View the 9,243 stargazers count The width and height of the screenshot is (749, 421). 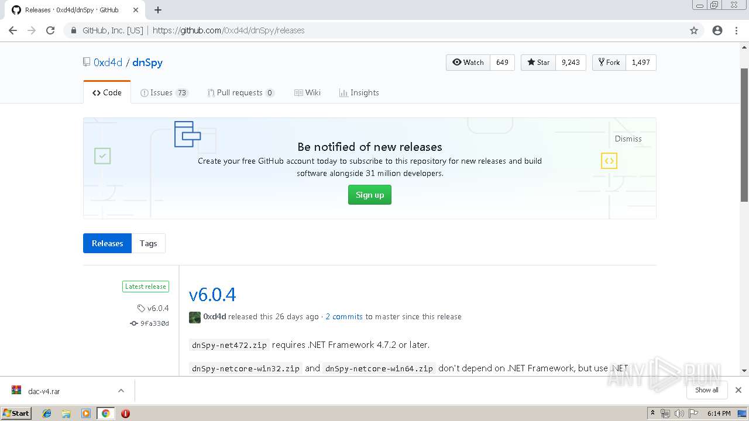571,63
